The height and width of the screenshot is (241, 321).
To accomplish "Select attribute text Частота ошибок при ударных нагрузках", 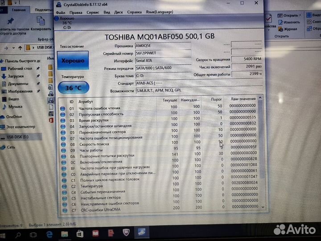I will tap(115, 168).
